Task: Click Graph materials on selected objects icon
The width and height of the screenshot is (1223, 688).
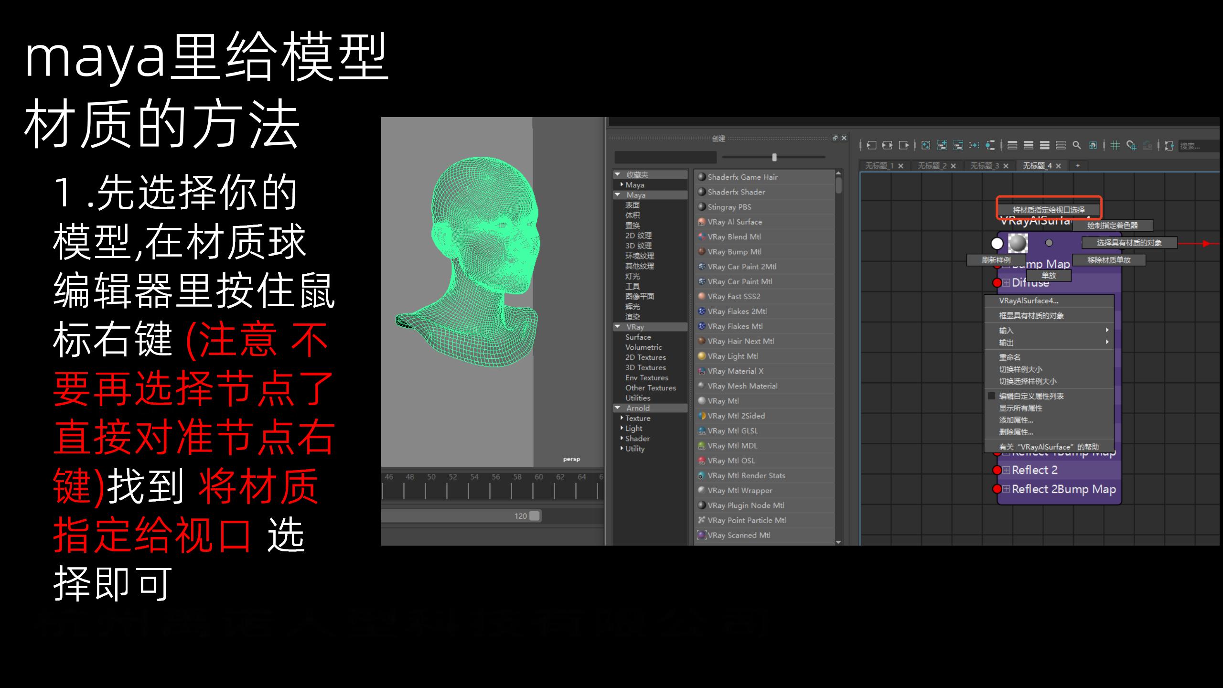Action: point(990,145)
